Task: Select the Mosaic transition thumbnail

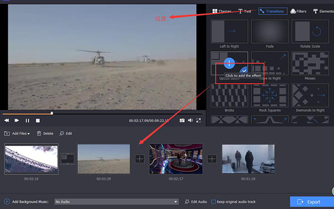Action: point(310,64)
